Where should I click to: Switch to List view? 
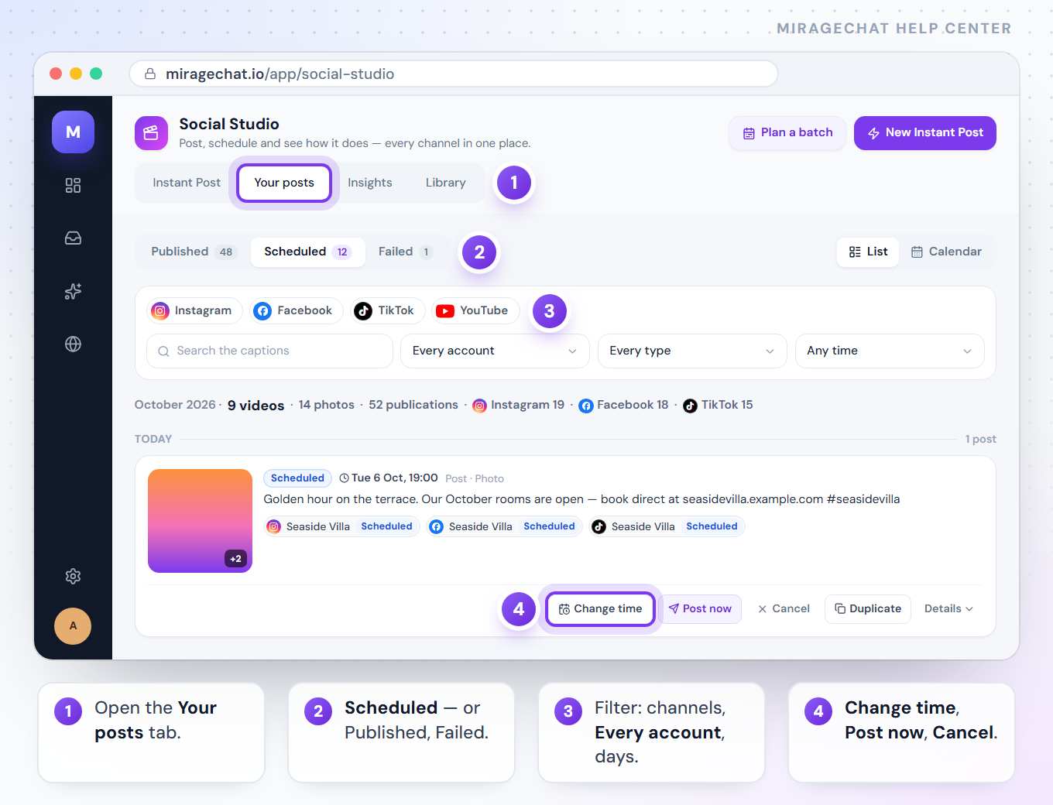[868, 252]
